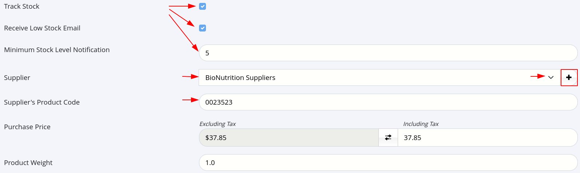Click the swap arrows icon between tax fields
Viewport: 580px width, 173px height.
click(x=388, y=138)
